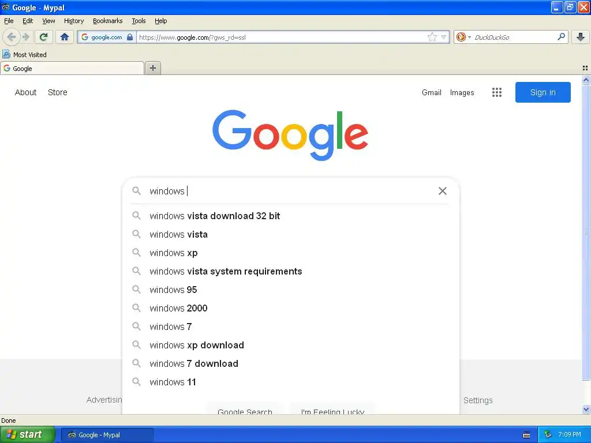Select the "windows 7" suggestion
The image size is (591, 443).
pos(291,326)
